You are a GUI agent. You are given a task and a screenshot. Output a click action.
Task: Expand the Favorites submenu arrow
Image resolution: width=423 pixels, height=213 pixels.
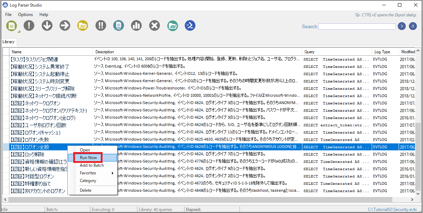pos(113,173)
